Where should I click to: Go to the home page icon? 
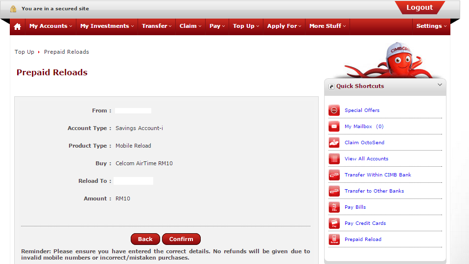[x=17, y=26]
